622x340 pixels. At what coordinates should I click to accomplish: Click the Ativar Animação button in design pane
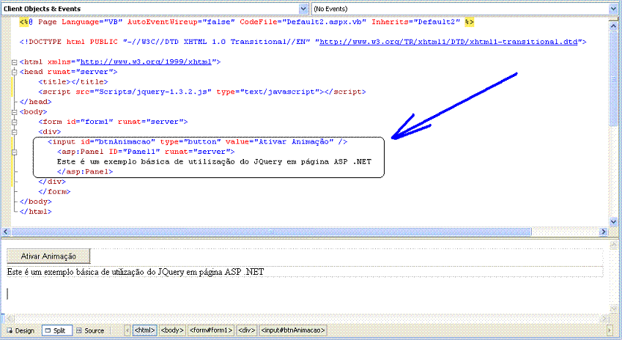pos(48,256)
